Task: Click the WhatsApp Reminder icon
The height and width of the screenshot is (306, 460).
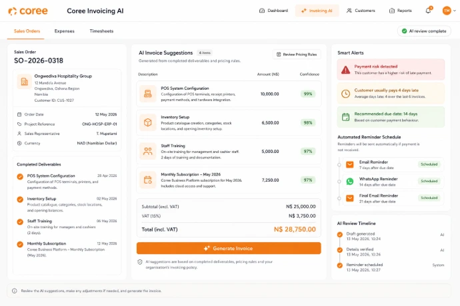Action: click(x=350, y=182)
